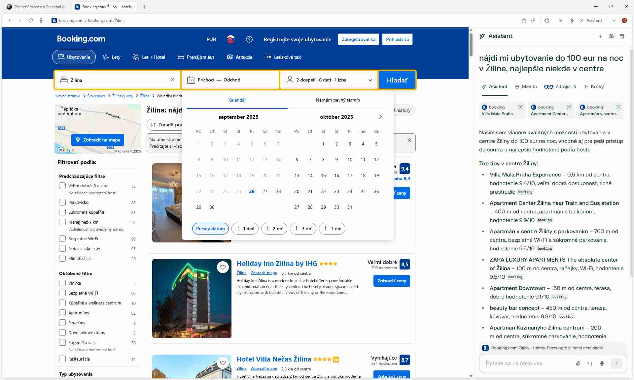Bookmark the page with the star icon

(x=524, y=20)
